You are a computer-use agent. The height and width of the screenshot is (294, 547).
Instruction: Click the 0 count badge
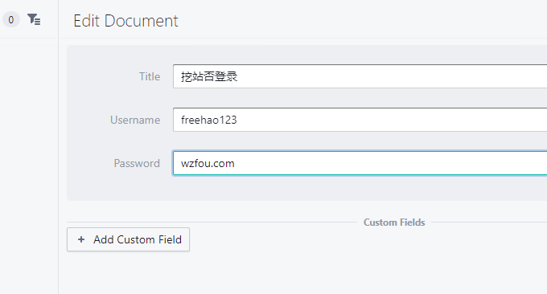click(x=11, y=19)
